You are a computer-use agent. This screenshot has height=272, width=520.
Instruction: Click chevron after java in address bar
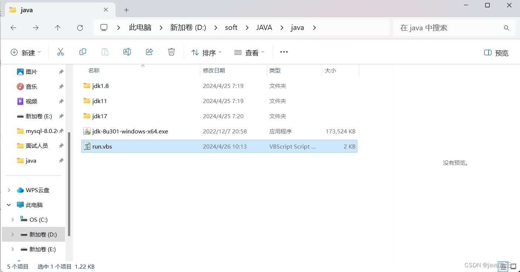[x=315, y=28]
